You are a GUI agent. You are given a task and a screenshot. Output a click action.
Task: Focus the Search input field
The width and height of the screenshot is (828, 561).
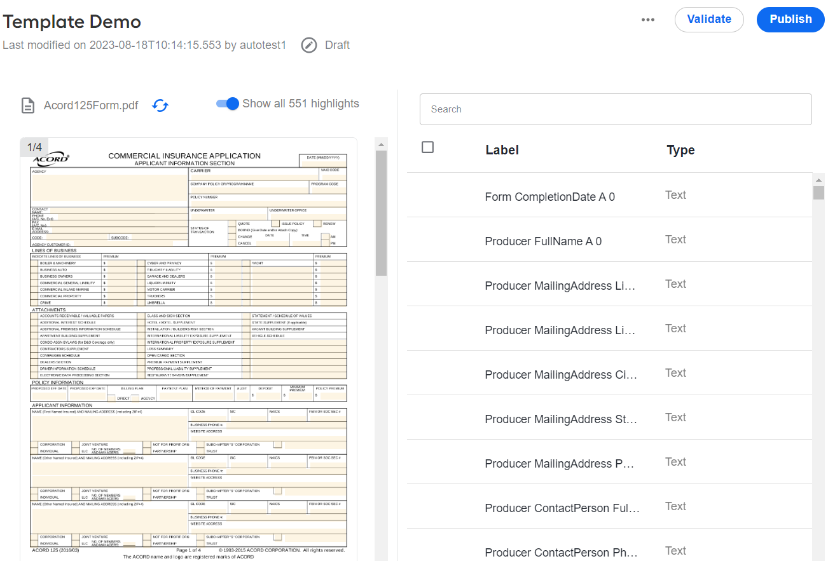coord(616,109)
